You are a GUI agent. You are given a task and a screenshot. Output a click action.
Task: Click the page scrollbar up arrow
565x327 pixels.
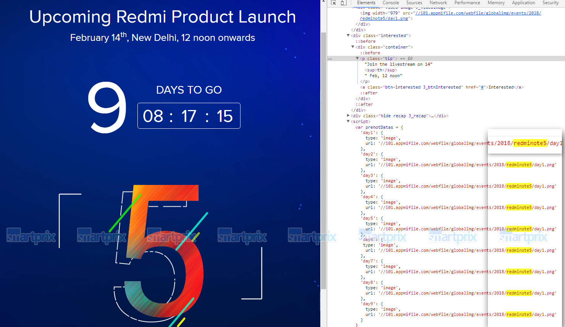coord(324,2)
